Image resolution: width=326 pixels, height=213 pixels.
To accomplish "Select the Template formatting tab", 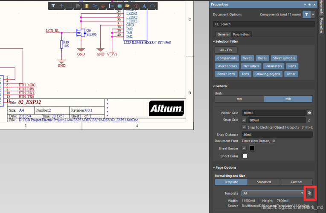I will point(231,182).
